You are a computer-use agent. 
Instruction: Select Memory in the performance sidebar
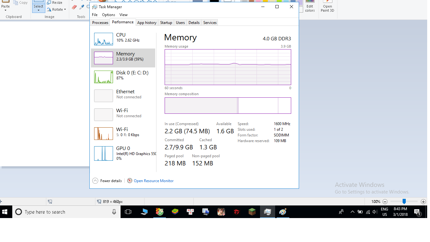pyautogui.click(x=123, y=58)
